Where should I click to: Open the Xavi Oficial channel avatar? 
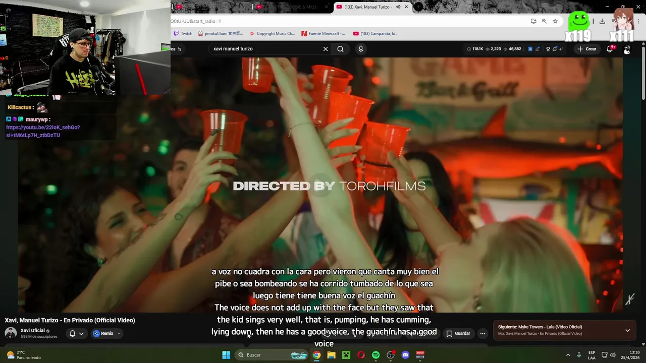click(x=11, y=333)
